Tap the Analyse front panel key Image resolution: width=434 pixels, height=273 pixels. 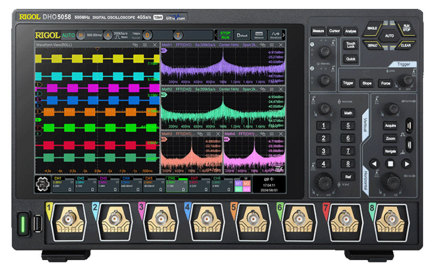[x=351, y=31]
